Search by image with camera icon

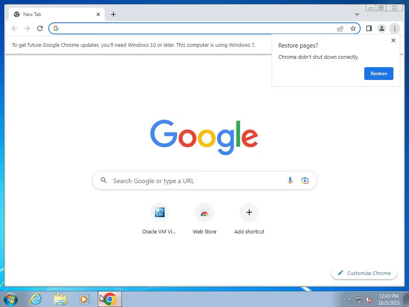pyautogui.click(x=305, y=180)
